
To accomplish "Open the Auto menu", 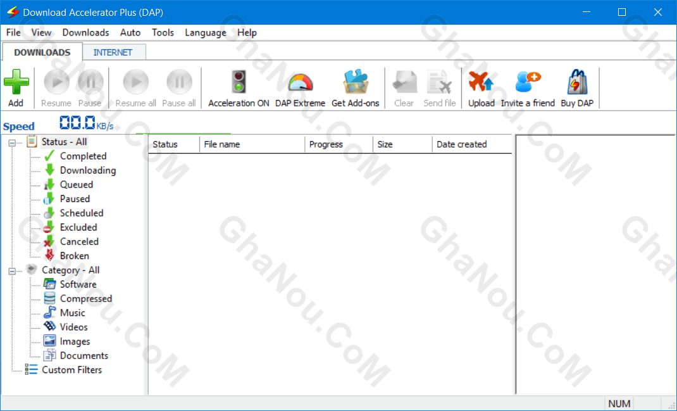I will [x=130, y=32].
